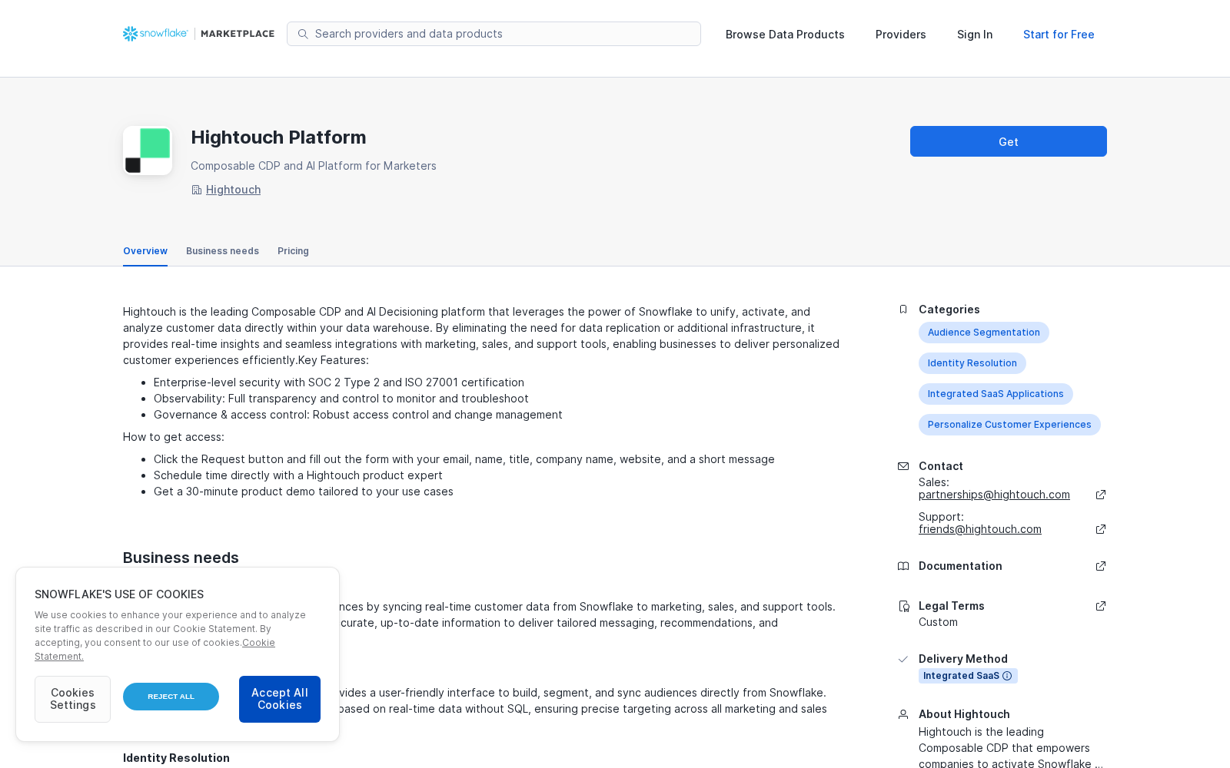The height and width of the screenshot is (768, 1230).
Task: Open Documentation external link icon
Action: click(x=1101, y=566)
